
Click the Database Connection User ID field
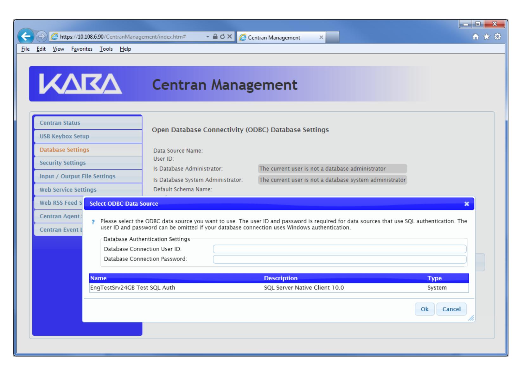coord(340,249)
